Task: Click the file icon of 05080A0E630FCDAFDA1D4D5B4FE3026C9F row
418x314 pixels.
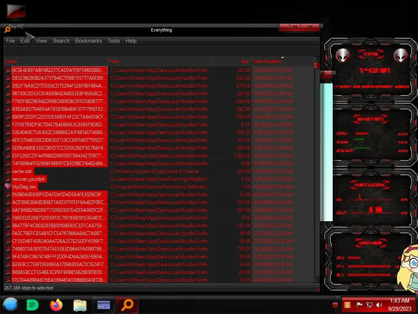Action: pyautogui.click(x=8, y=194)
